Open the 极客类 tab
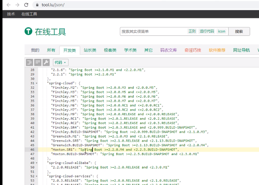The width and height of the screenshot is (259, 185). click(x=110, y=50)
